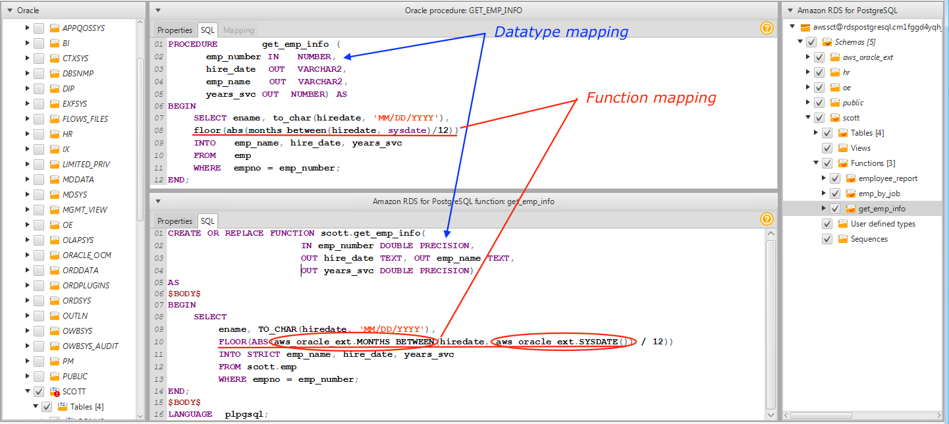Click the help icon in Oracle procedure panel
Viewport: 949px width, 424px height.
click(x=766, y=28)
